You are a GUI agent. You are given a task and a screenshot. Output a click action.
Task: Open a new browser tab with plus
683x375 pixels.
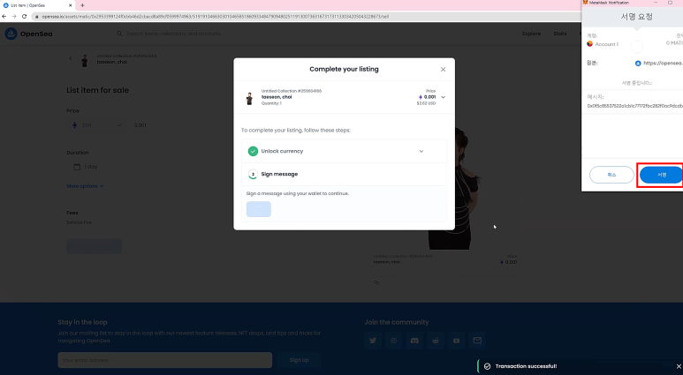pos(82,5)
